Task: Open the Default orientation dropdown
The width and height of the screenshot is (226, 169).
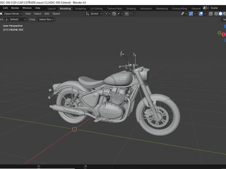Action: pos(16,19)
